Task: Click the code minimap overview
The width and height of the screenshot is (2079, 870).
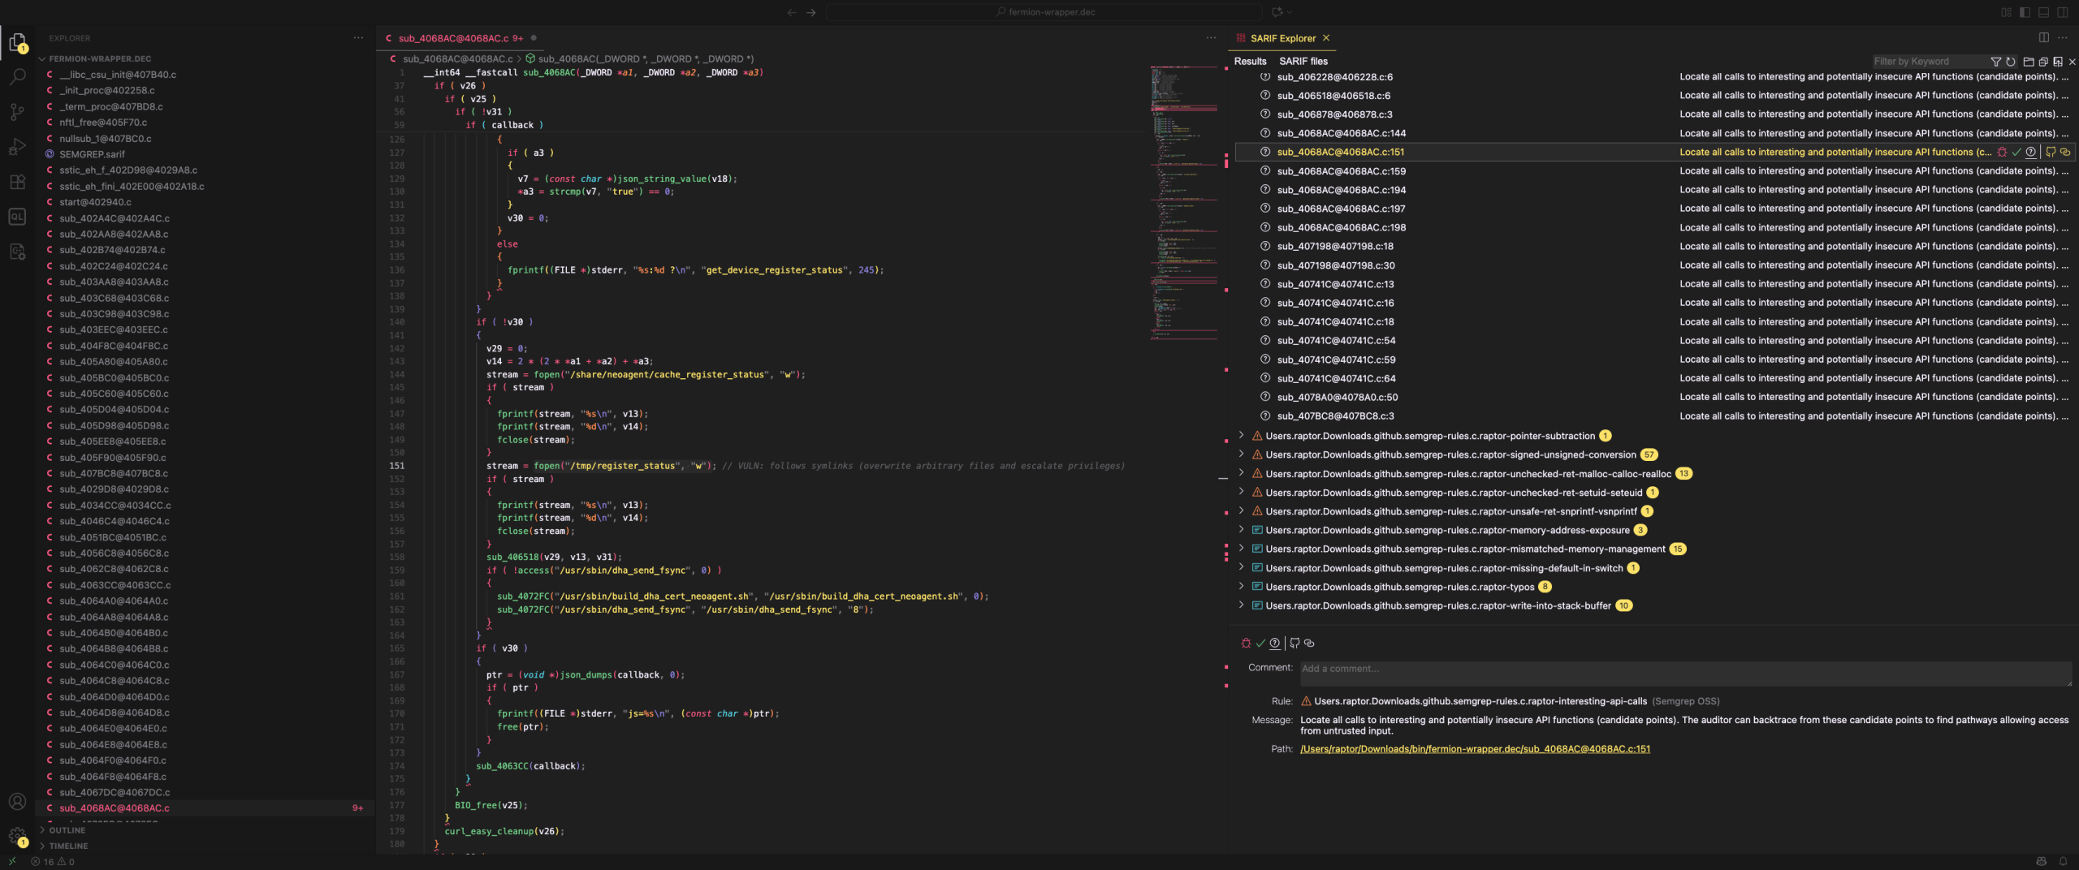Action: click(x=1183, y=203)
